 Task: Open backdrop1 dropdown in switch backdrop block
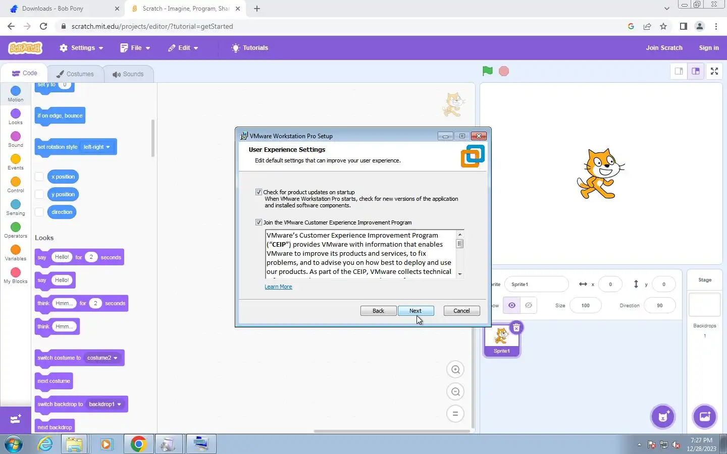click(x=106, y=404)
